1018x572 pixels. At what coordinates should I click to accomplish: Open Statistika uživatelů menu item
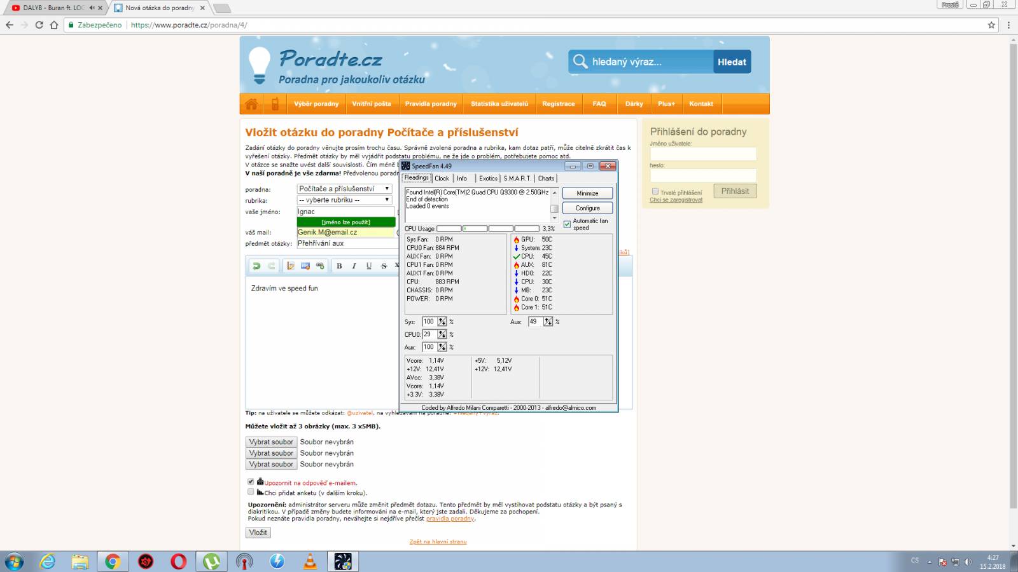point(499,104)
